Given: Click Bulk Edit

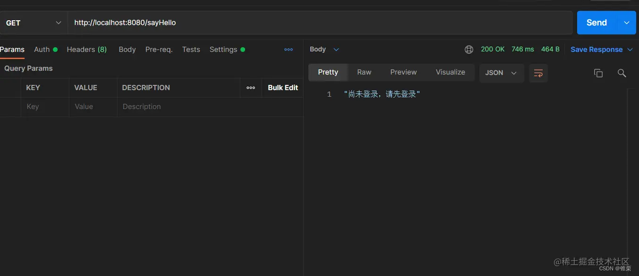Looking at the screenshot, I should pos(283,88).
